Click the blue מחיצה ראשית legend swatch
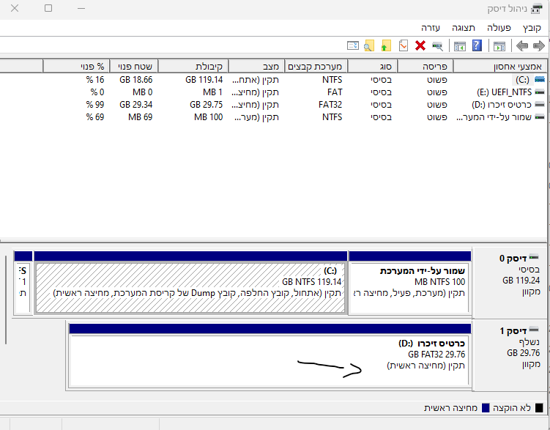 tap(486, 408)
